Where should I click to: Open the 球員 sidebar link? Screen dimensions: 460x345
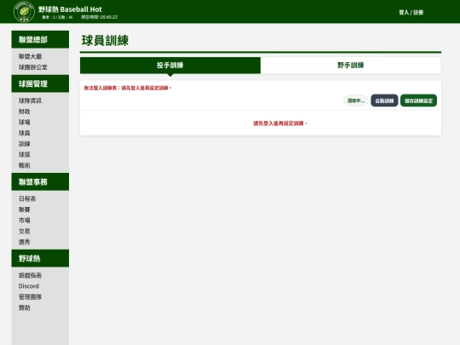pyautogui.click(x=25, y=133)
